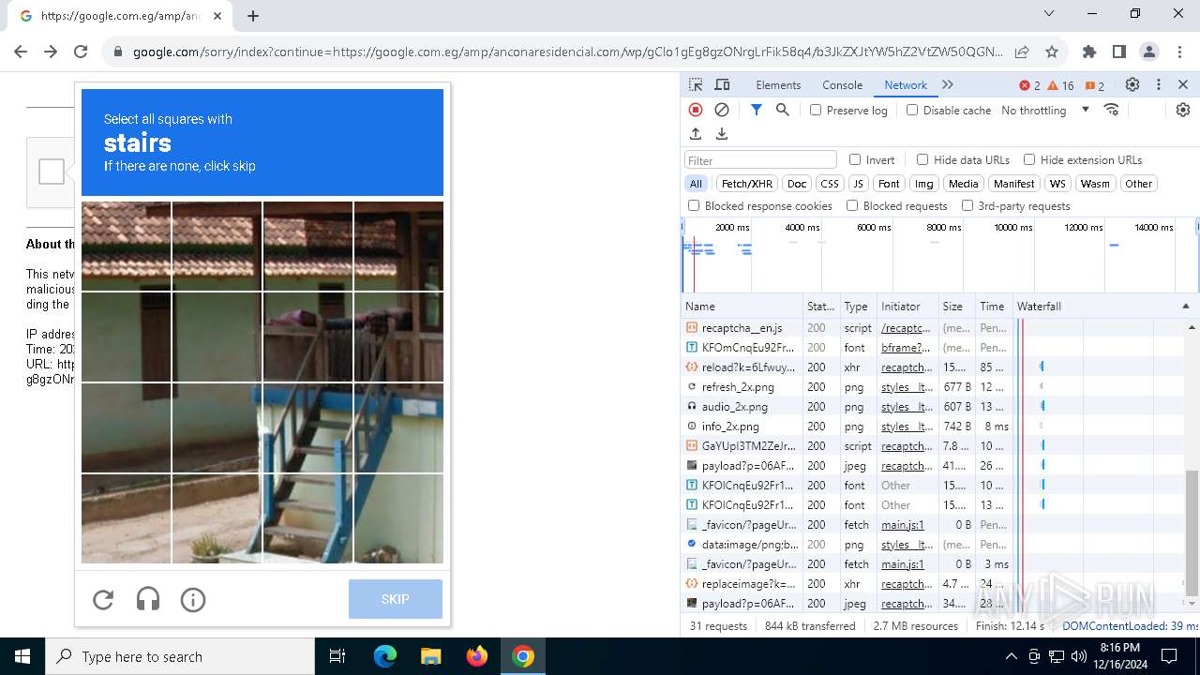1200x675 pixels.
Task: Open Chrome extensions puzzle icon
Action: pyautogui.click(x=1088, y=52)
